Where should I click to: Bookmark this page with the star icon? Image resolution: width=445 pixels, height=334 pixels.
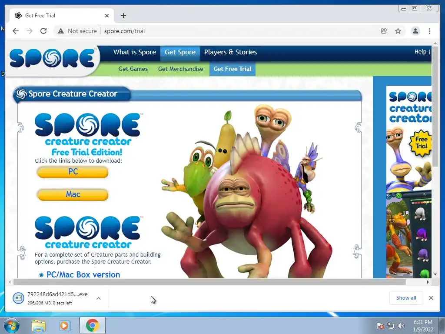point(398,31)
